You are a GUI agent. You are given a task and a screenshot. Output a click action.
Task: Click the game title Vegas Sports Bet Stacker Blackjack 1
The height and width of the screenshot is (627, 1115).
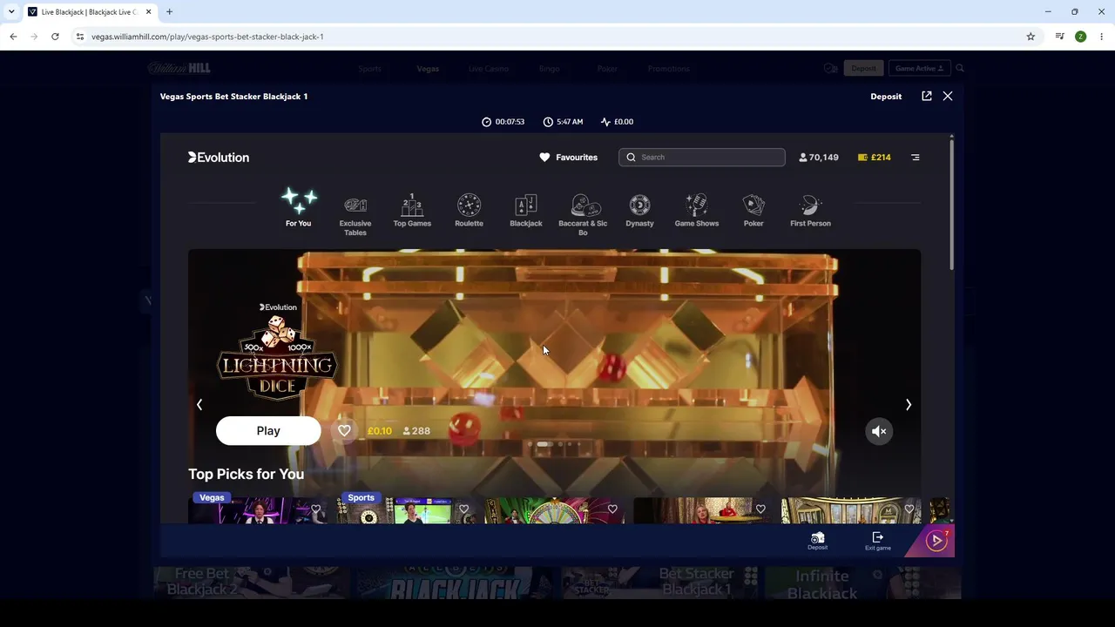click(233, 97)
